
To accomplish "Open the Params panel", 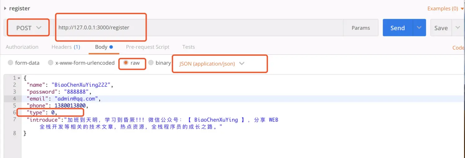I will tap(361, 28).
